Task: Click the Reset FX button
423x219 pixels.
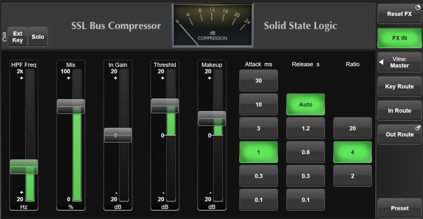Action: 399,14
